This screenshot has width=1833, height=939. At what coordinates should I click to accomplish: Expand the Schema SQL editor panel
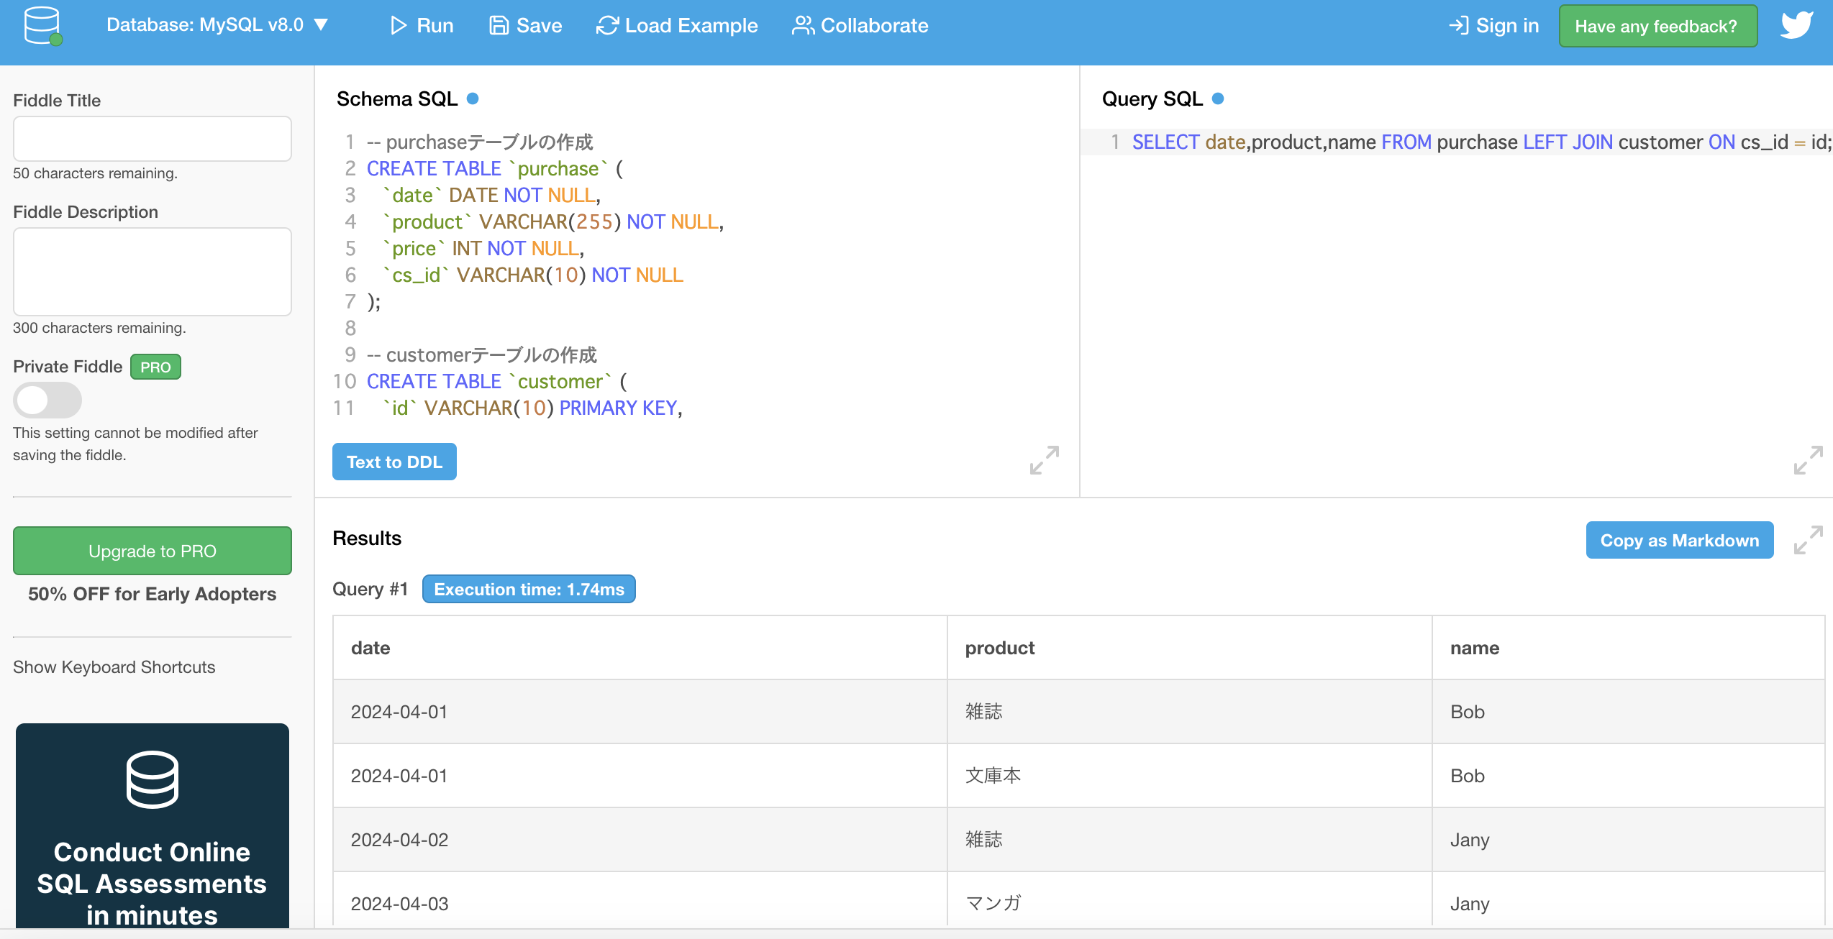click(1044, 460)
